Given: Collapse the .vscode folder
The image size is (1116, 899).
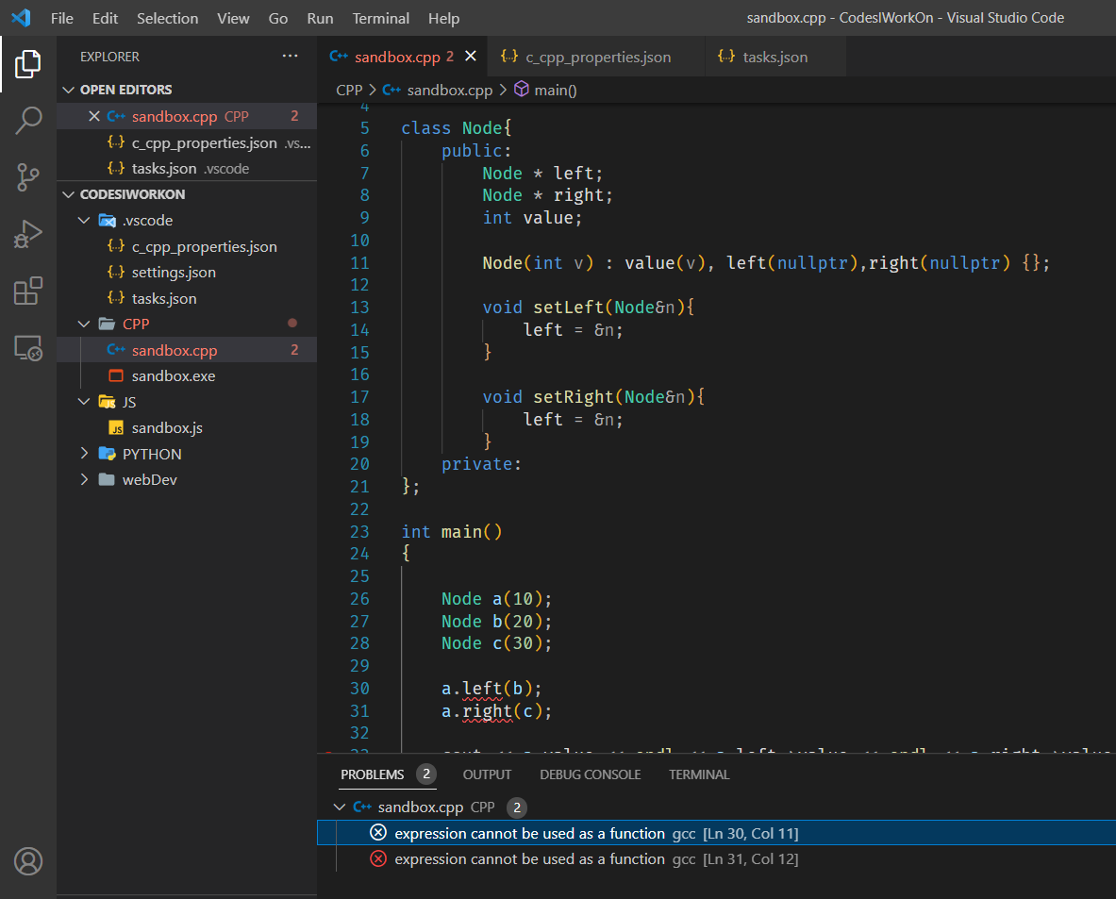Looking at the screenshot, I should pyautogui.click(x=84, y=220).
